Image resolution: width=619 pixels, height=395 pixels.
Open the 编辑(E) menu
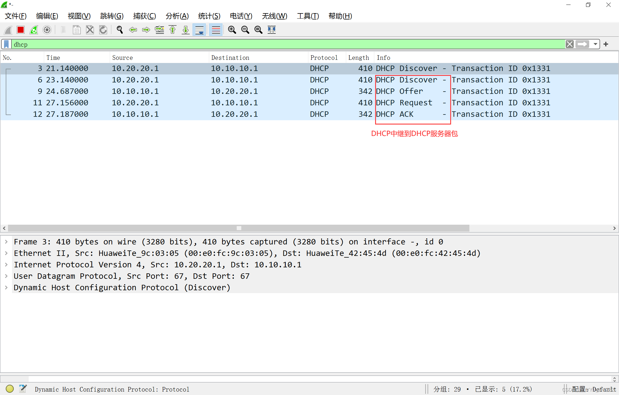click(x=47, y=16)
